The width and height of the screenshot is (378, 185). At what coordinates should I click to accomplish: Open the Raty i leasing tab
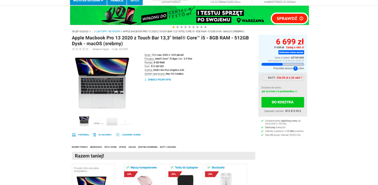click(168, 147)
